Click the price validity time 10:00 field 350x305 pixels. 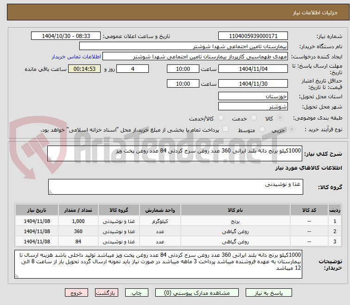[x=183, y=84]
